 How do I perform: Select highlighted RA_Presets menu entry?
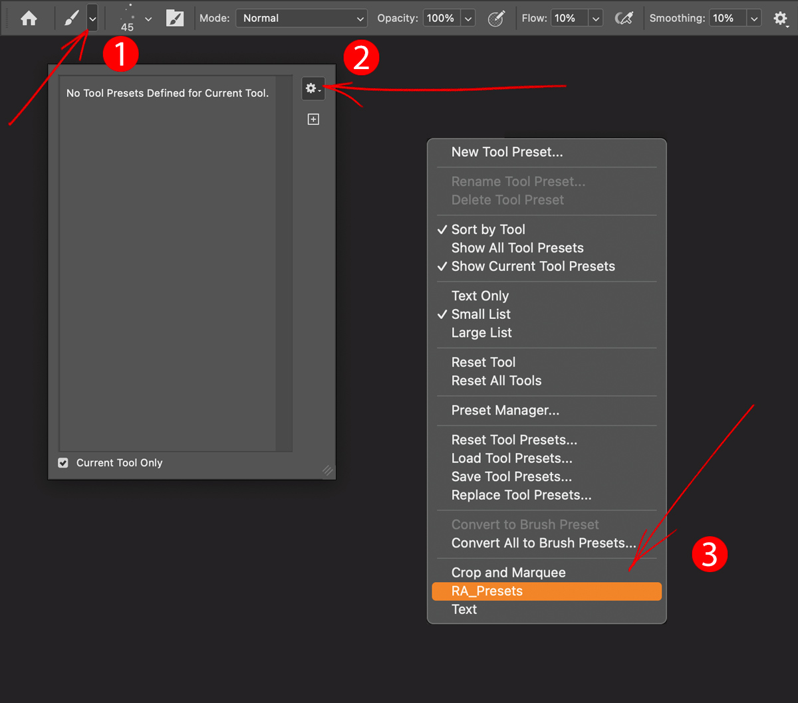point(547,591)
